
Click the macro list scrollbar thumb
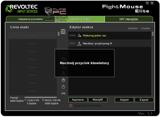click(x=58, y=34)
